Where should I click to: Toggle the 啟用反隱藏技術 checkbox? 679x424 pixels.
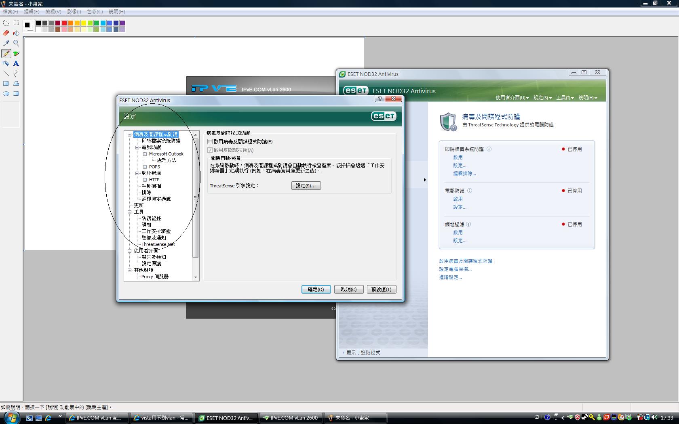tap(210, 150)
